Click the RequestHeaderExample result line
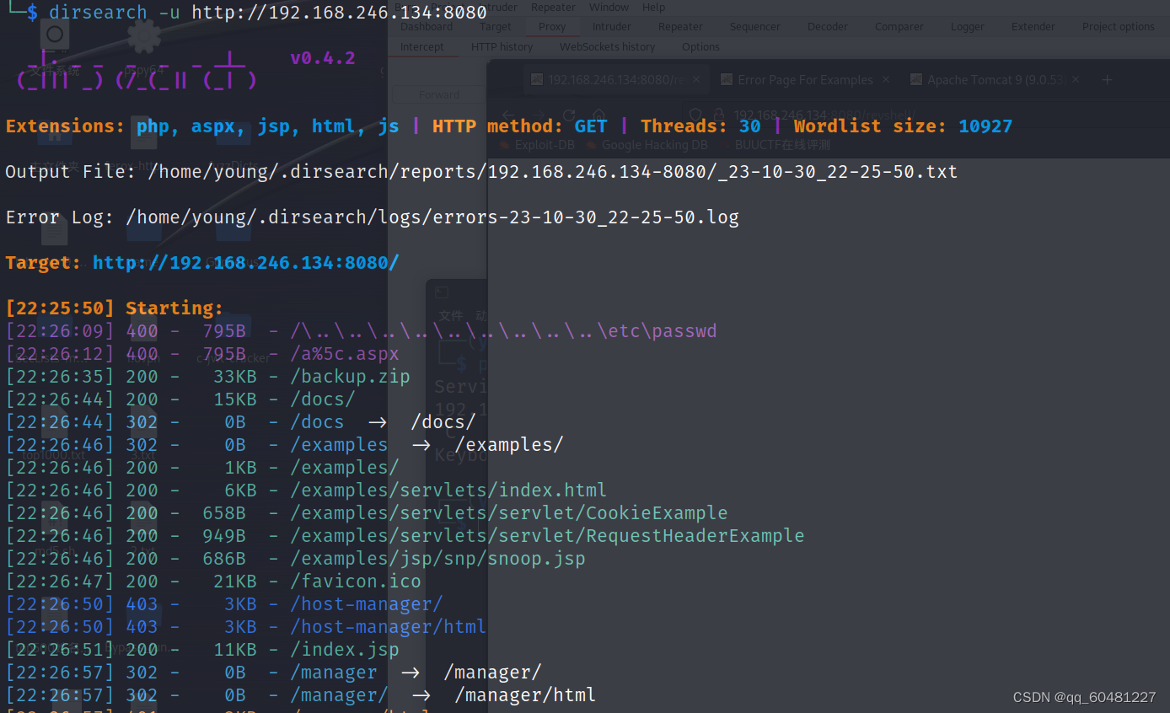1170x713 pixels. point(405,536)
